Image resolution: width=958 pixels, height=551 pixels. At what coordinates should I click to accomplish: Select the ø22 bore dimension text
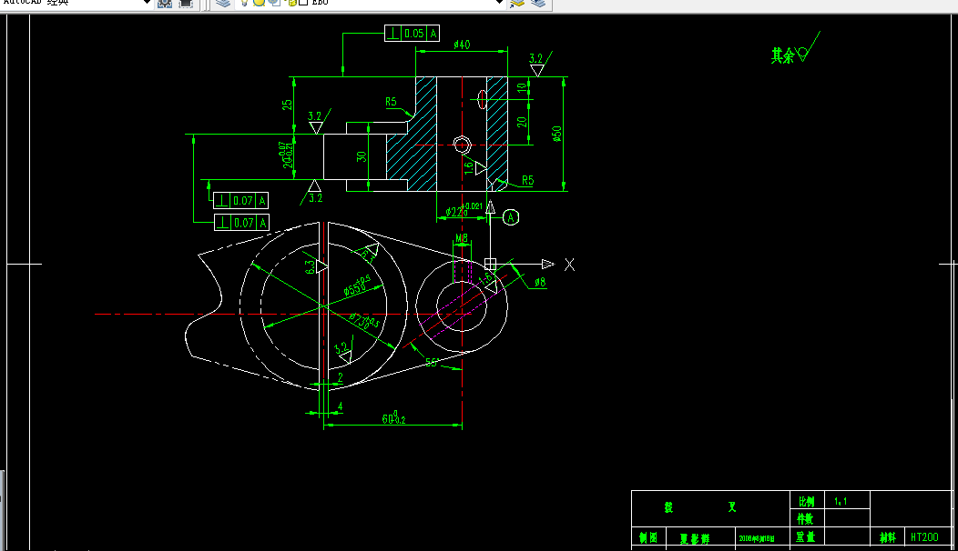point(464,210)
